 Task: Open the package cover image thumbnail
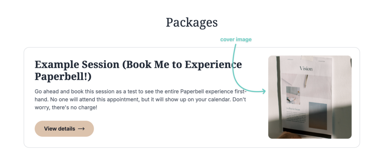(x=310, y=97)
